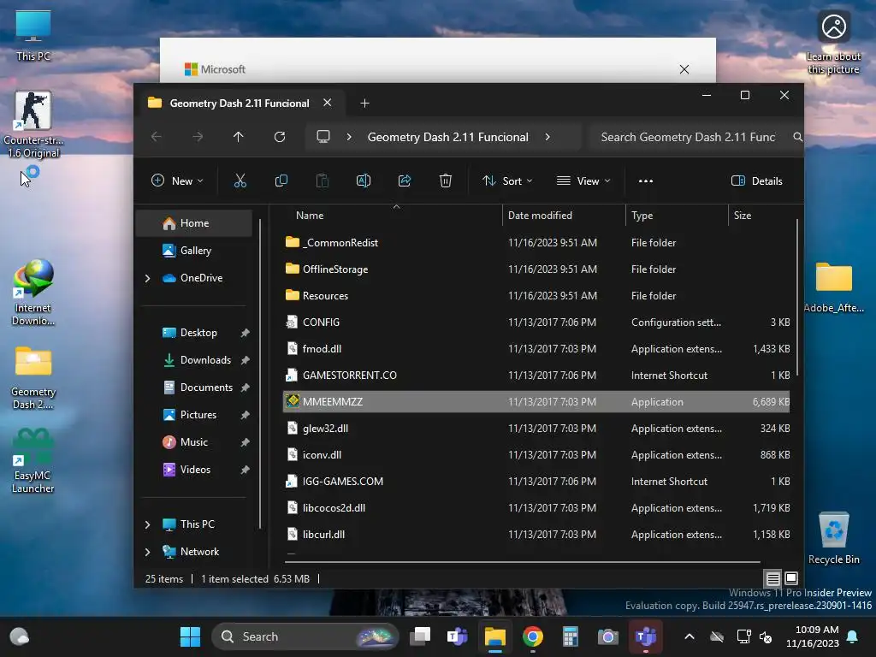Screen dimensions: 876x657
Task: Open Recycle Bin on the desktop
Action: coord(833,538)
